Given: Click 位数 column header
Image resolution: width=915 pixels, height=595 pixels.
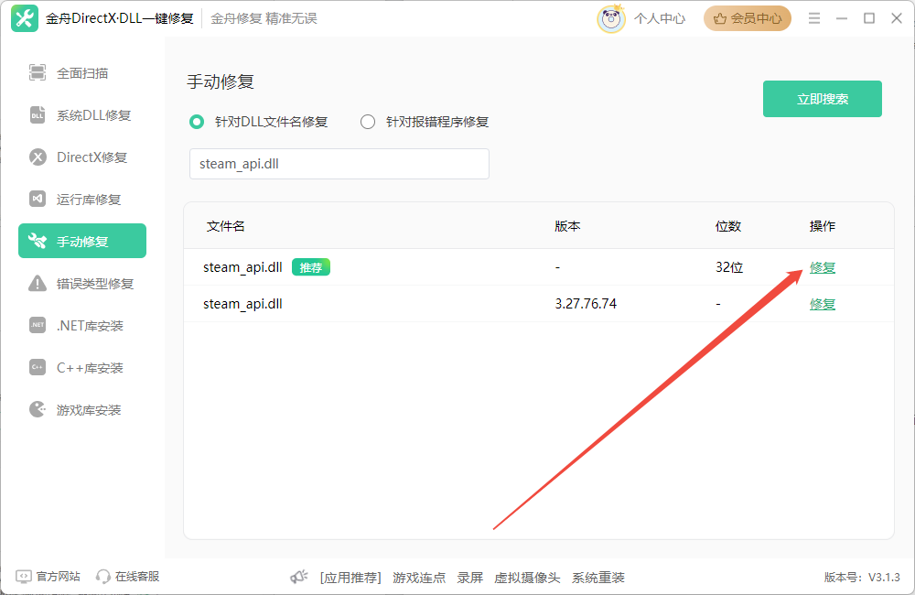Looking at the screenshot, I should 728,226.
